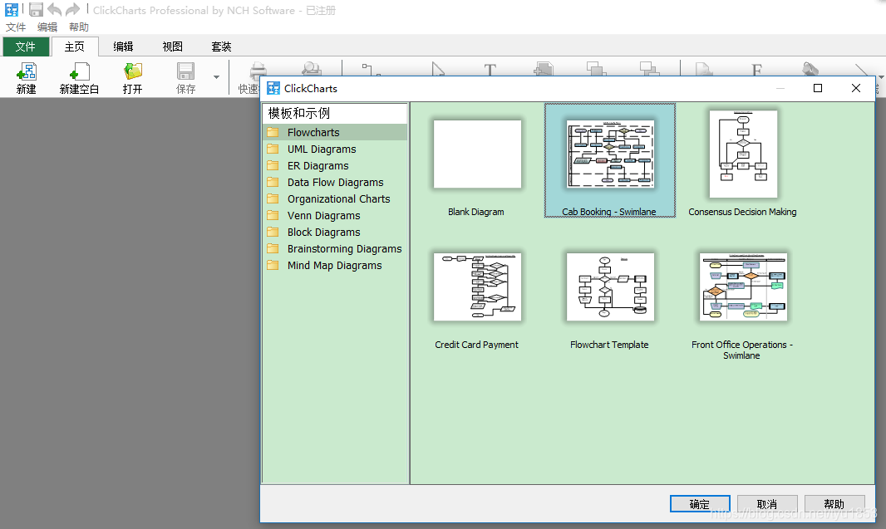Switch to the 视图 ribbon tab
Image resolution: width=886 pixels, height=529 pixels.
pyautogui.click(x=172, y=47)
